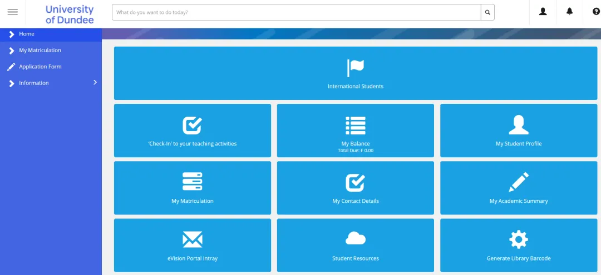Click the chevron icon beside Home
Viewport: 601px width, 275px height.
pyautogui.click(x=12, y=34)
